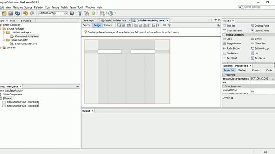Click the second alignment icon in the design toolbar
Image resolution: width=275 pixels, height=154 pixels.
pyautogui.click(x=141, y=25)
